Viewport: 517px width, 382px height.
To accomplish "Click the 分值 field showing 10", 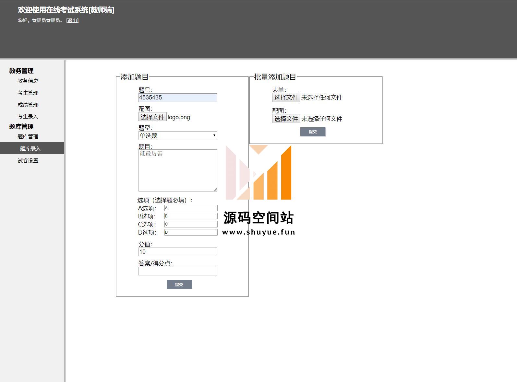I will (x=178, y=252).
